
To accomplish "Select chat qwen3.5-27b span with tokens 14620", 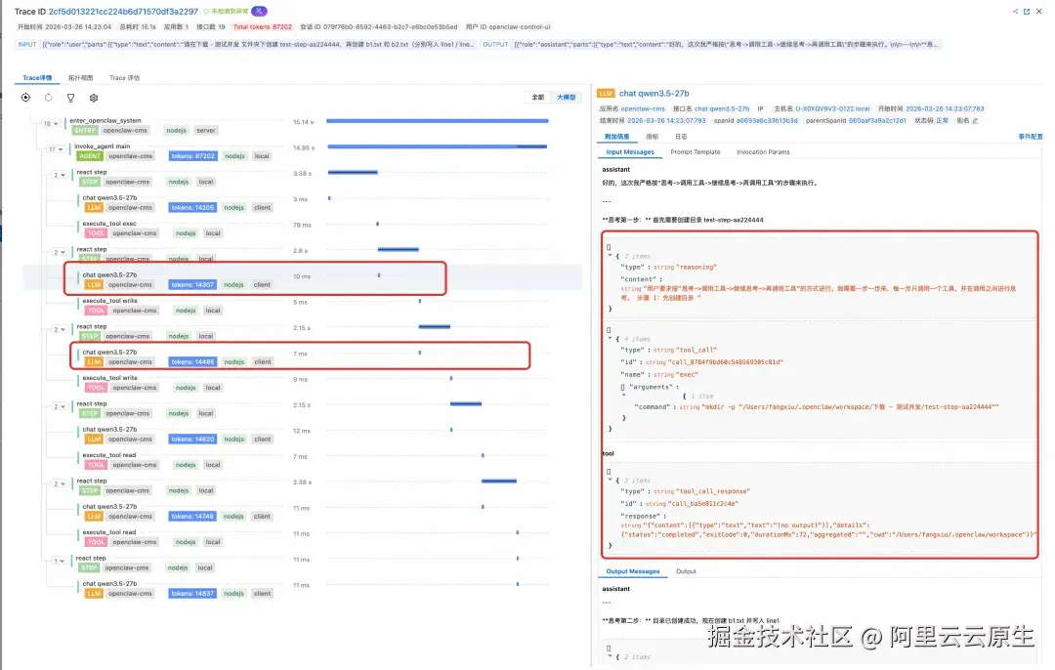I will [177, 435].
